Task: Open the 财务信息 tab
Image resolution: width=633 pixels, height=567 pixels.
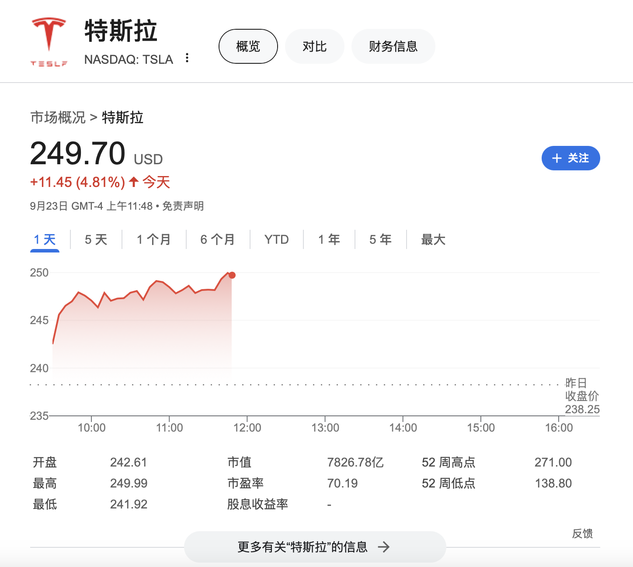Action: coord(393,46)
